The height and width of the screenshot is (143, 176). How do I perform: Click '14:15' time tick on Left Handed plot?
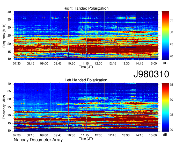point(139,135)
